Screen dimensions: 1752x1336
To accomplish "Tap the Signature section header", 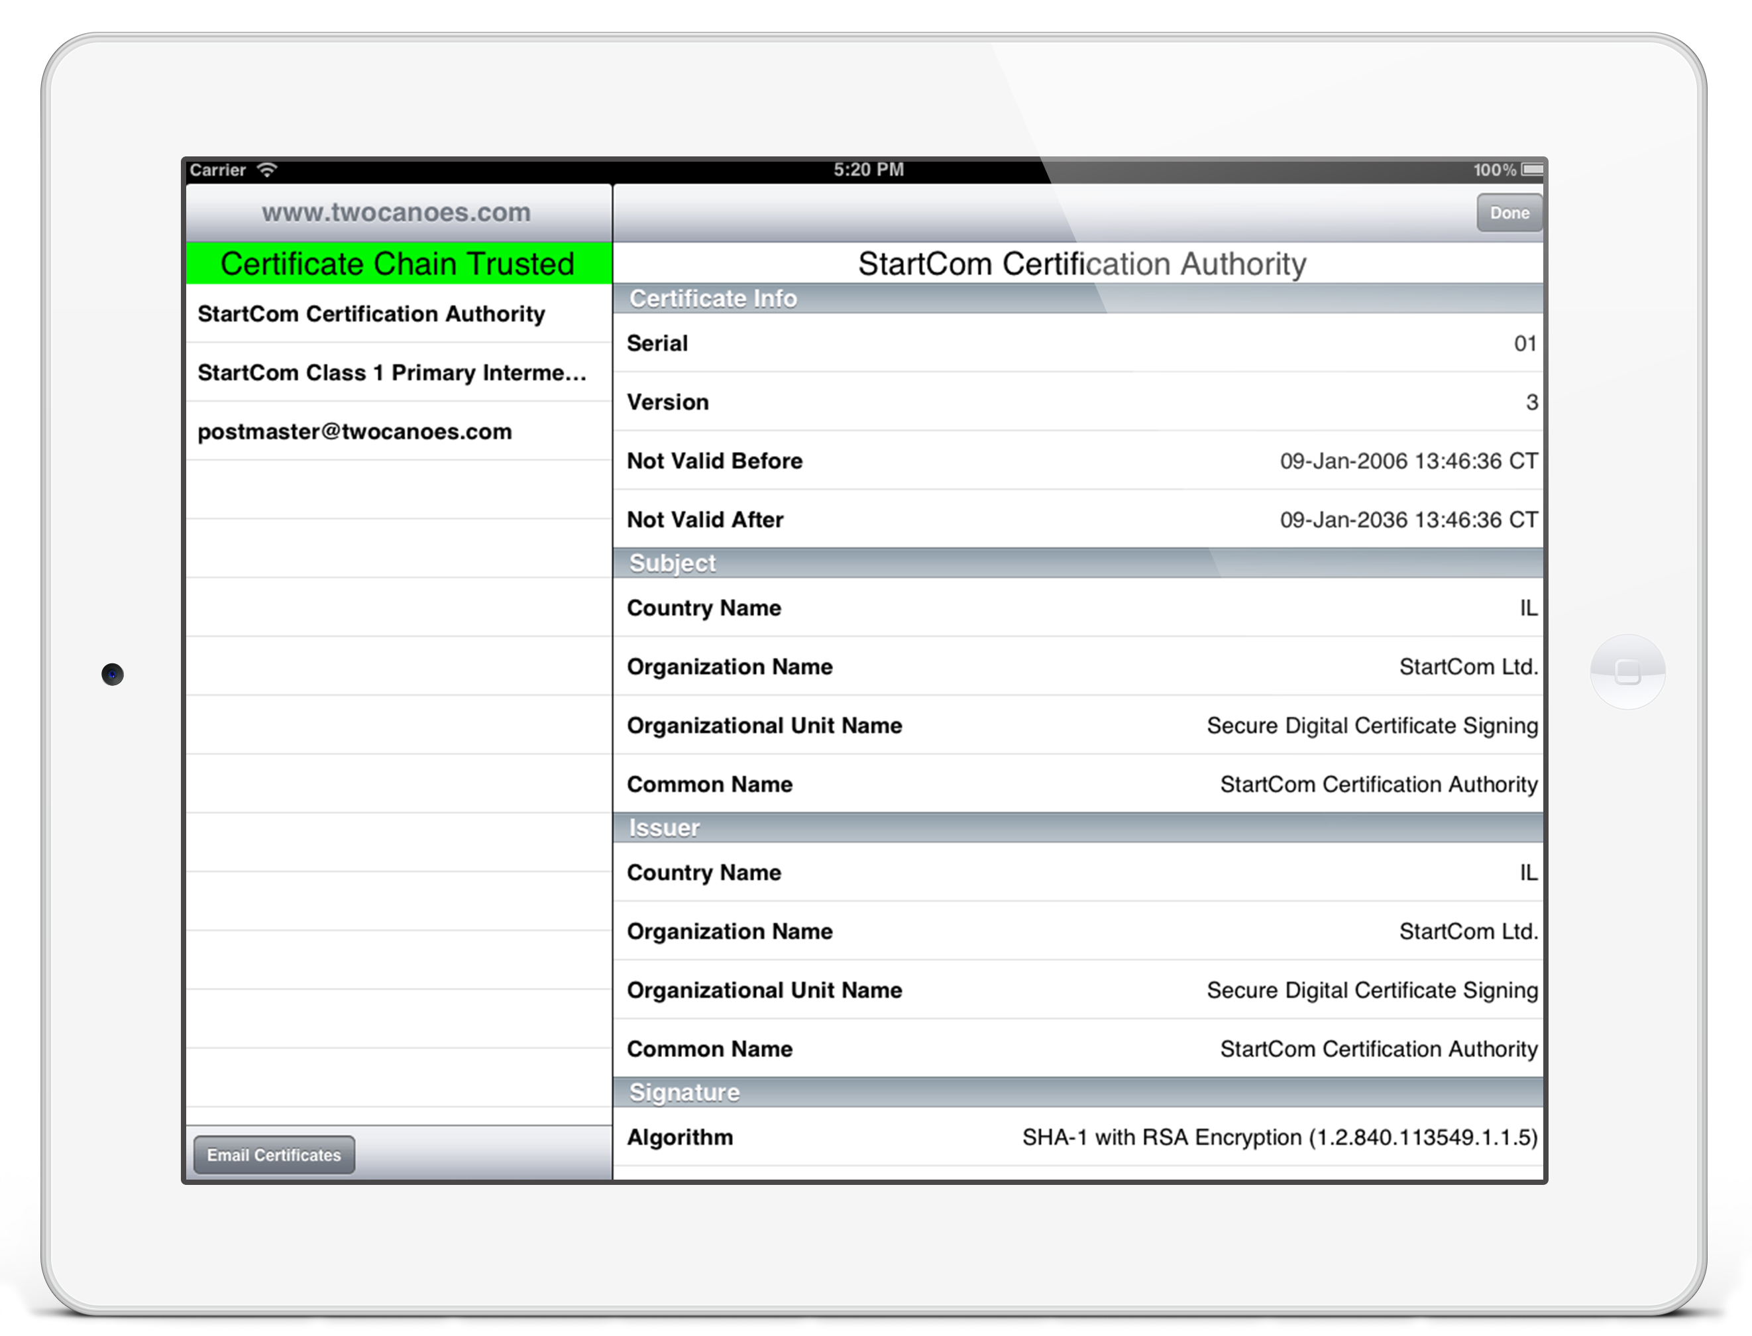I will 1077,1093.
